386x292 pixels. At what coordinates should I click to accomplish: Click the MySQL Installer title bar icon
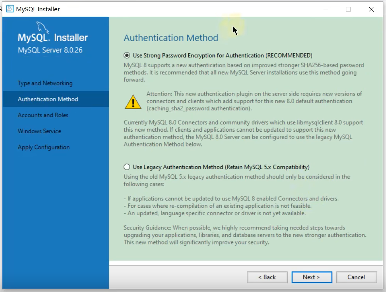pyautogui.click(x=10, y=9)
